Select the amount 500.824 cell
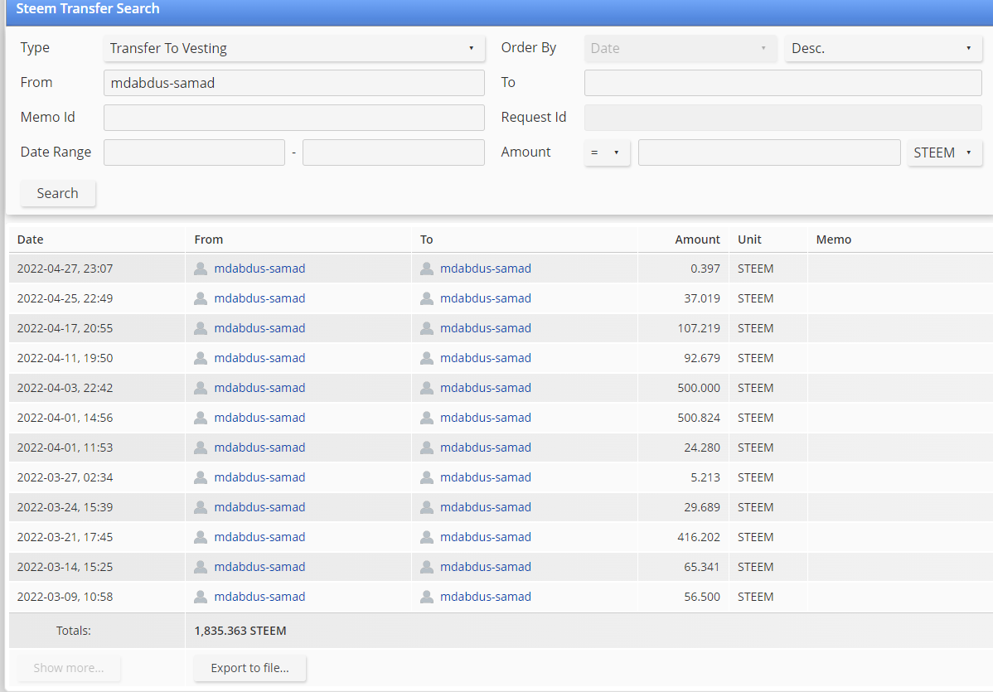The image size is (993, 692). pos(699,417)
